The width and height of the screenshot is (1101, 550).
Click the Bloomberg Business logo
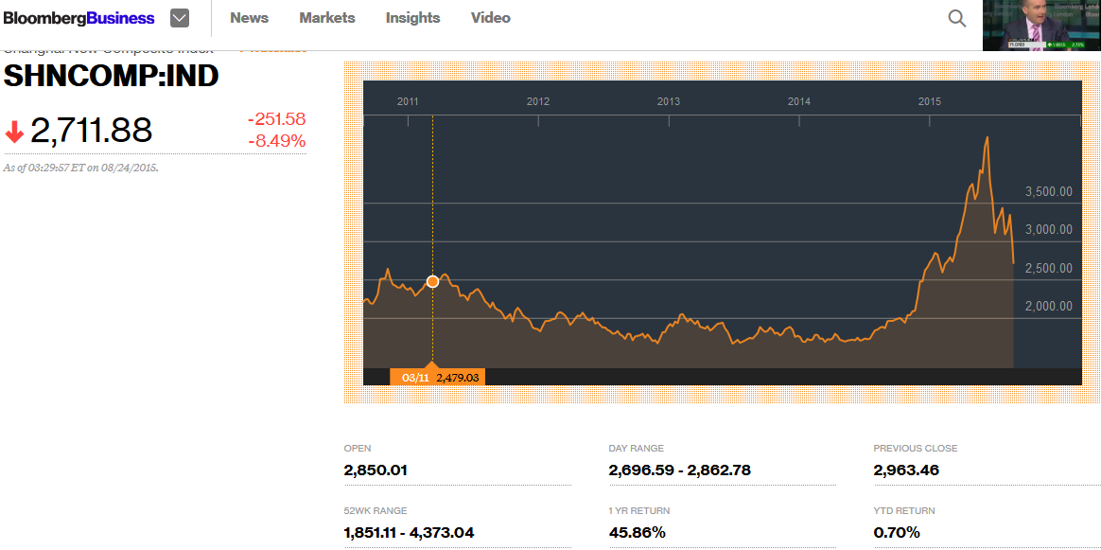(79, 18)
